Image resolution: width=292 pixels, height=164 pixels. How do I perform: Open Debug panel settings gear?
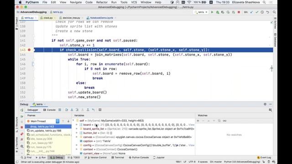(265, 104)
